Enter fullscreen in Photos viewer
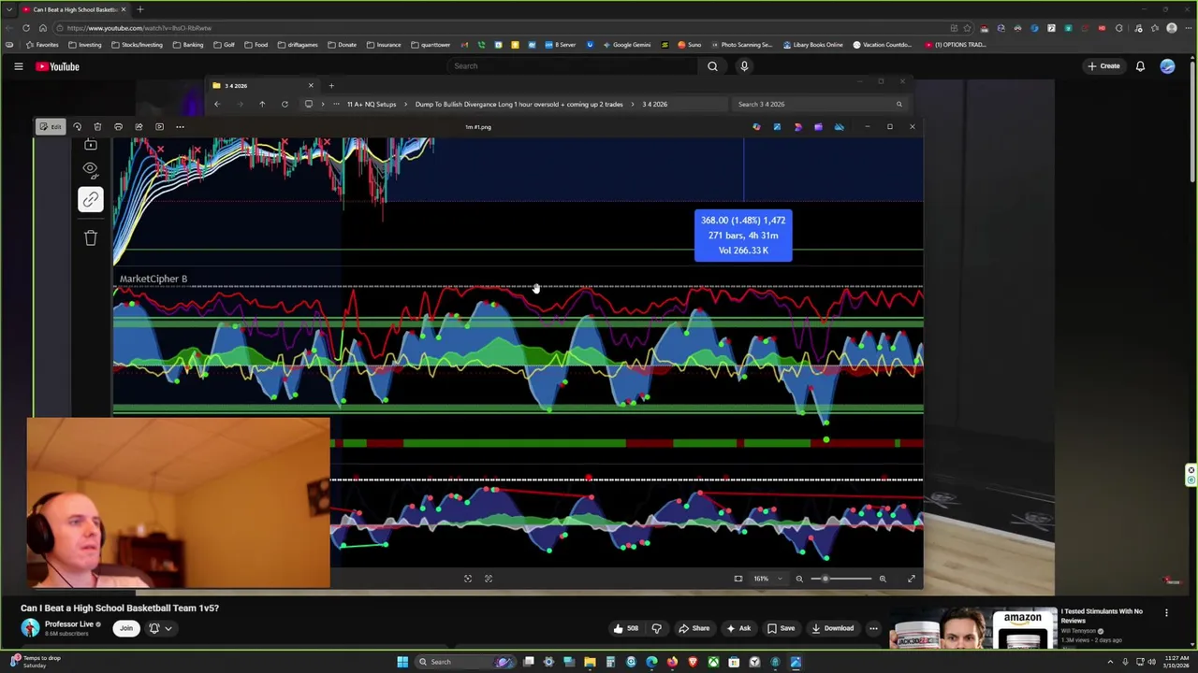Viewport: 1198px width, 673px height. (911, 579)
